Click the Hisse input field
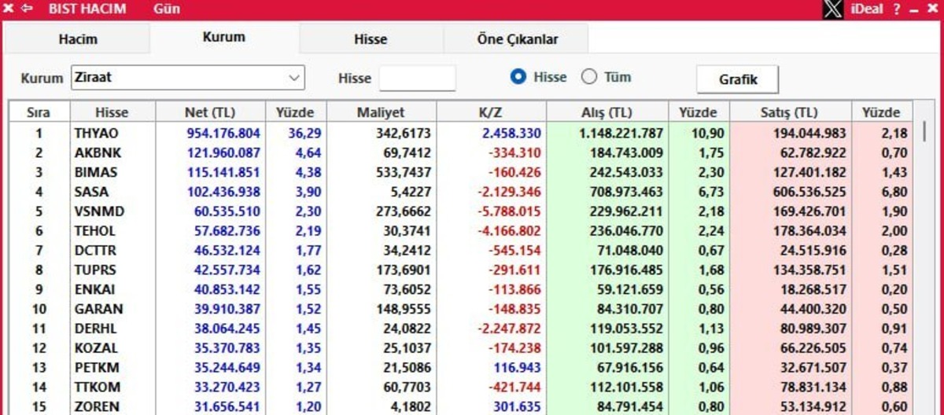The image size is (944, 415). pyautogui.click(x=417, y=78)
